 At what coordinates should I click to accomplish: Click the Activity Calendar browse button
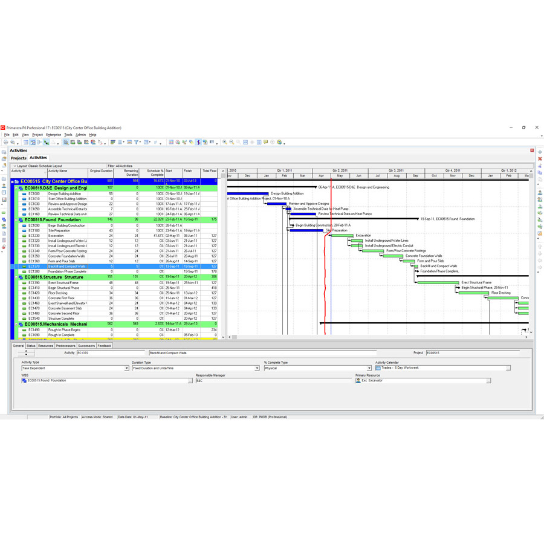[x=508, y=368]
